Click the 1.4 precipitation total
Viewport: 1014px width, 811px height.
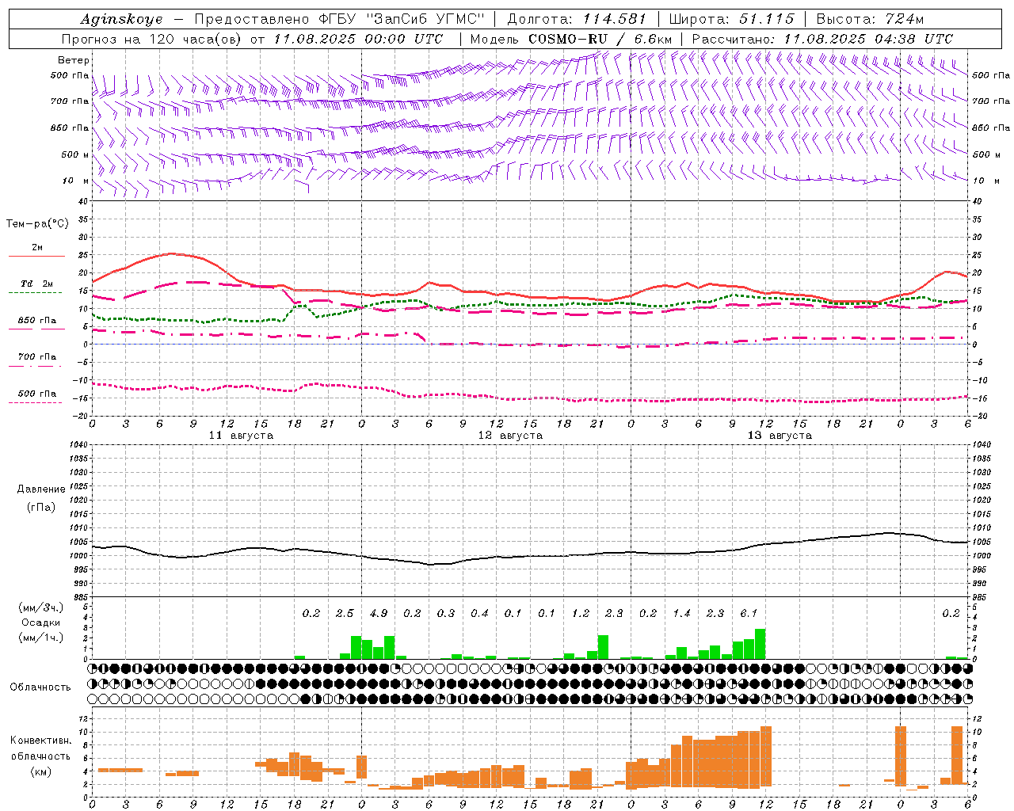tap(681, 613)
